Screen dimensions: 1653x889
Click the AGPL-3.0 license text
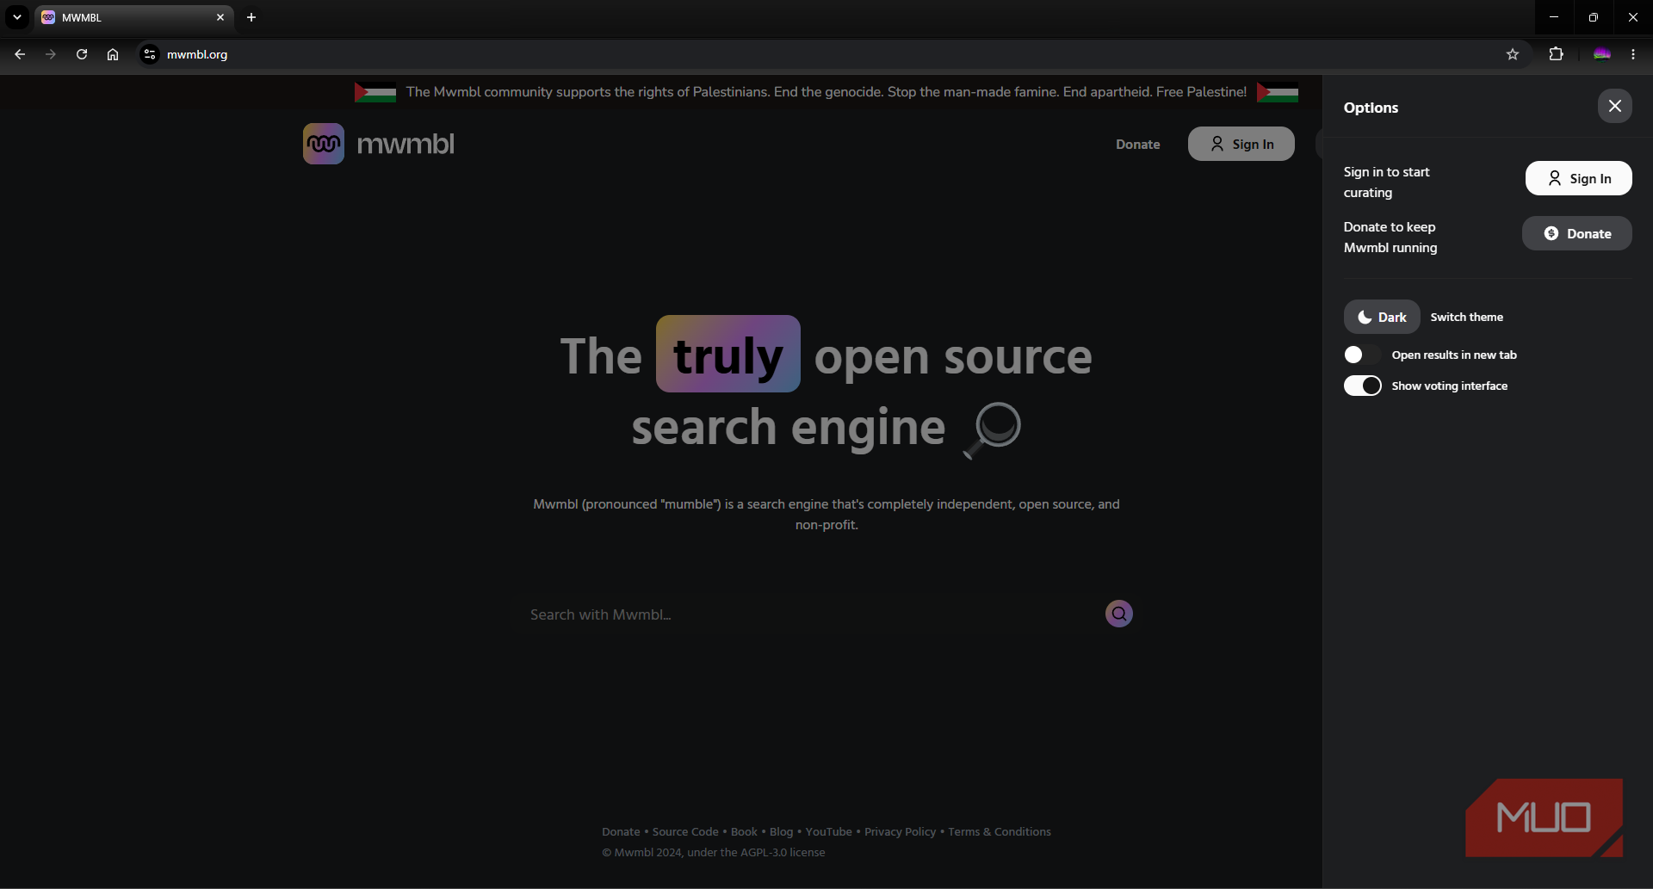(x=783, y=852)
